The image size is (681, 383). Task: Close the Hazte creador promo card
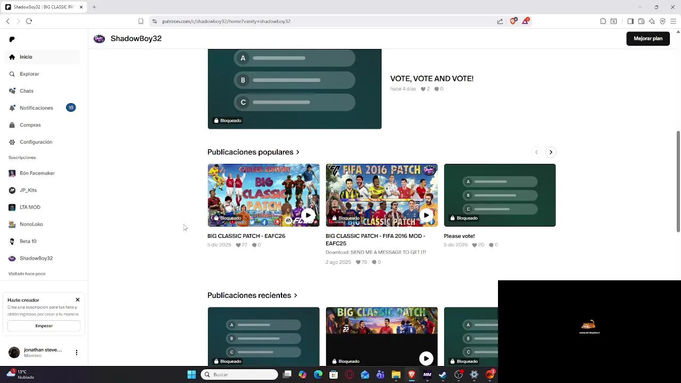coord(78,300)
